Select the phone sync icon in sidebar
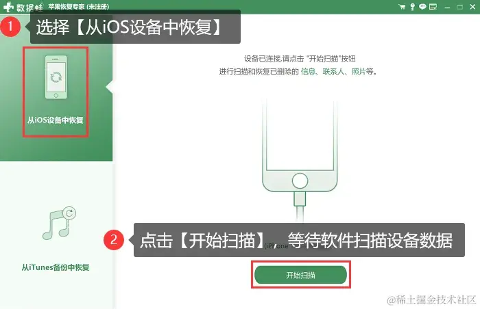The height and width of the screenshot is (309, 480). click(x=56, y=77)
